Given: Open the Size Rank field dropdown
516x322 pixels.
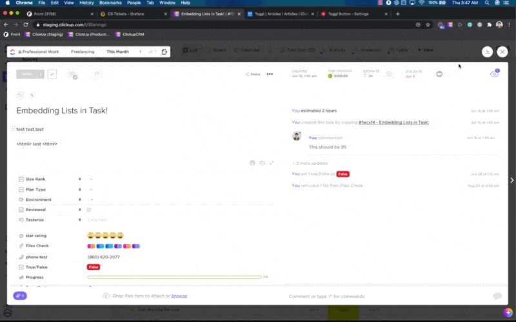Looking at the screenshot, I should (x=91, y=179).
